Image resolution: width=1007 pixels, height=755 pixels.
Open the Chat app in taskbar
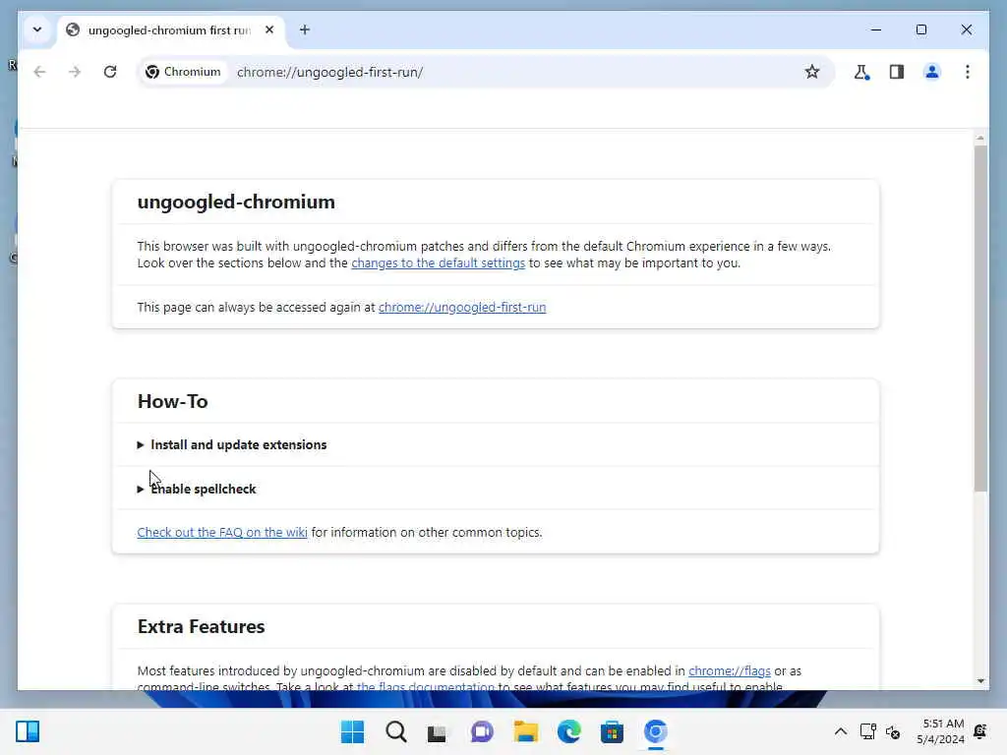coord(482,731)
